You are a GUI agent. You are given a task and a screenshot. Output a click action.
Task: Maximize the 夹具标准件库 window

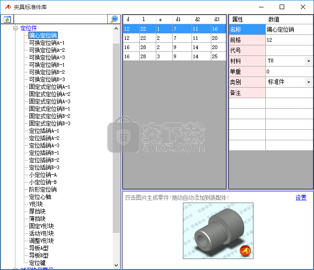[x=282, y=7]
